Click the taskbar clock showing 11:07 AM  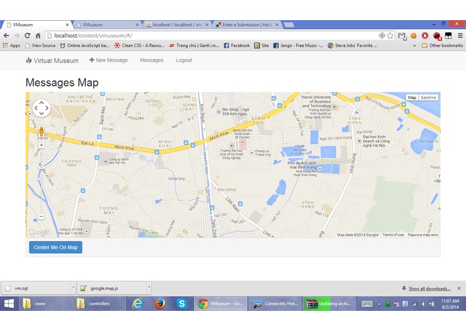tap(450, 304)
